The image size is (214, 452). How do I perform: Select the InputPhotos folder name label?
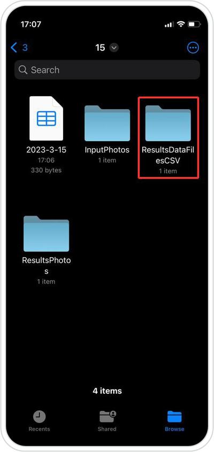[107, 150]
